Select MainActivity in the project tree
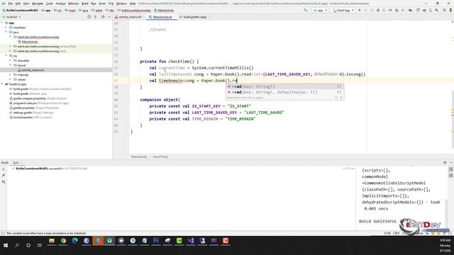Screen dimensions: 454x255 tap(30, 42)
